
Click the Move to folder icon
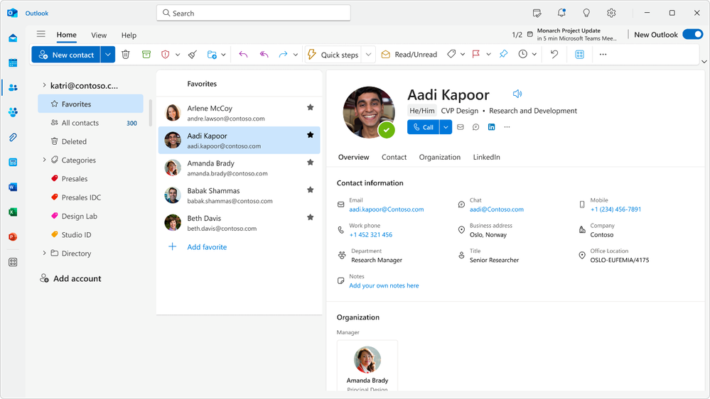pos(212,54)
